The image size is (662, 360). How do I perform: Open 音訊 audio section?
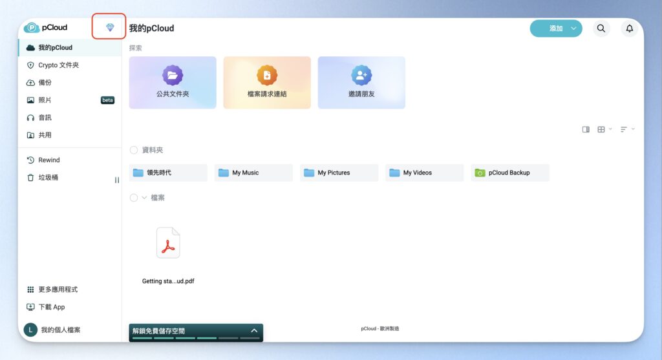(x=70, y=118)
